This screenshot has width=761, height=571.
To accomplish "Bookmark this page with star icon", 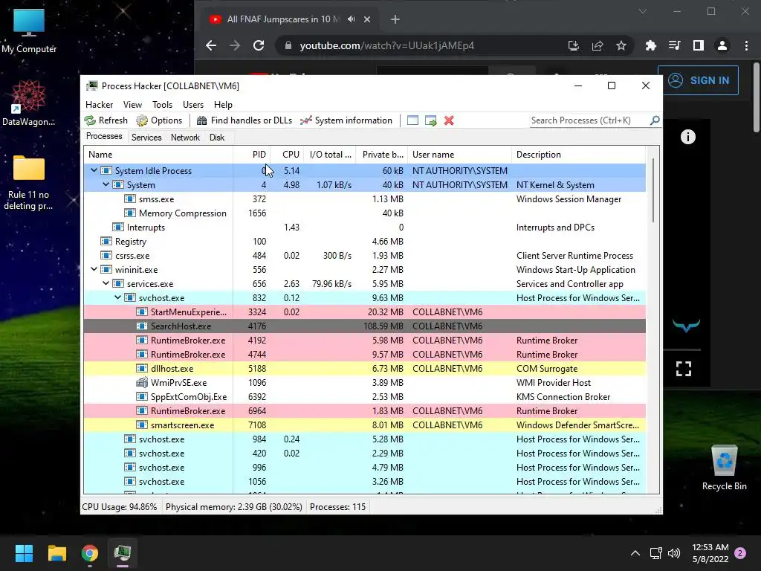I will [x=621, y=45].
